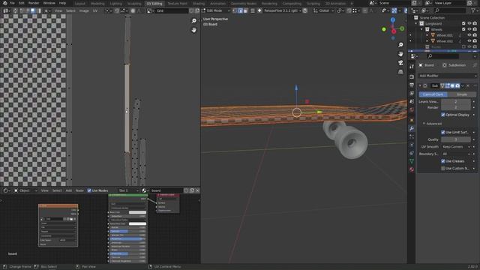Click the Blender logo icon
Screen dimensions: 480x270
pos(4,3)
